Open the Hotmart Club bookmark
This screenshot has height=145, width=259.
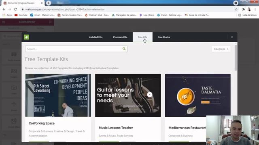point(97,15)
